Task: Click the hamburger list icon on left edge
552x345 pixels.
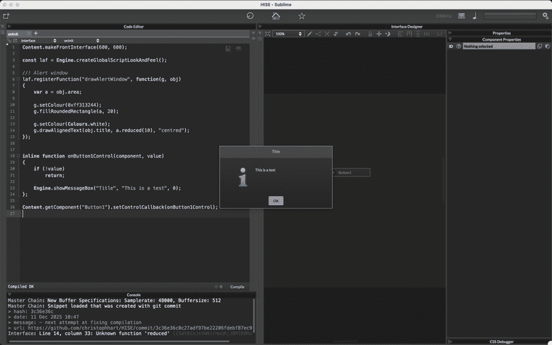Action: [2, 33]
